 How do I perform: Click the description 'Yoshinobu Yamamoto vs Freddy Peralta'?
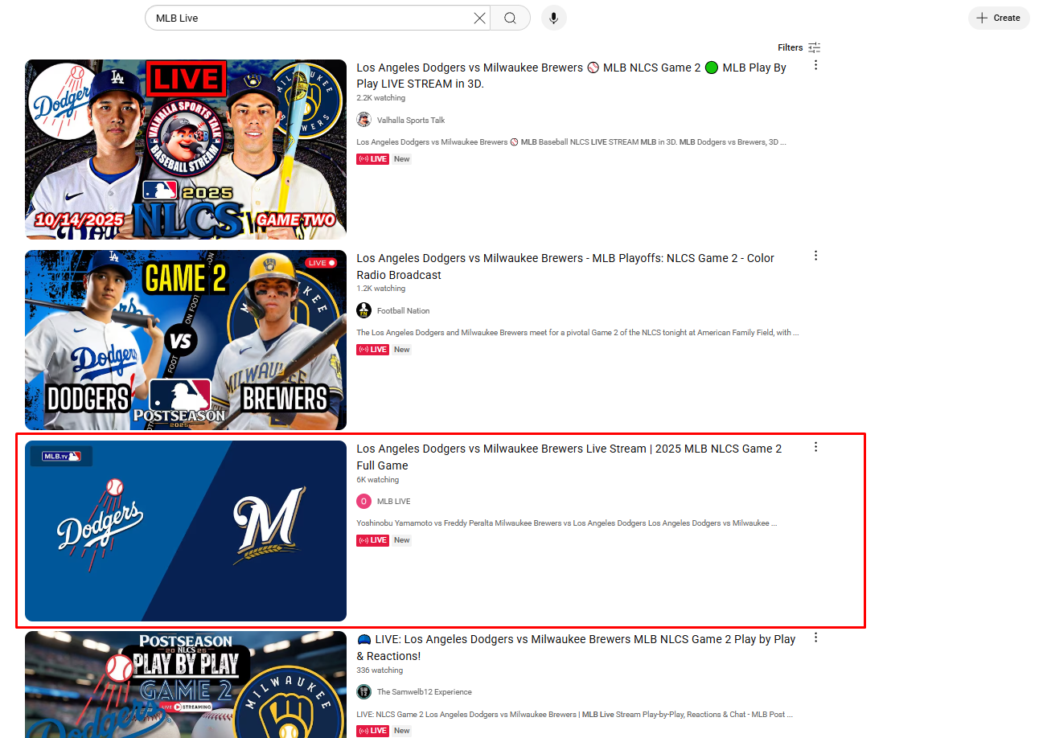[x=567, y=523]
